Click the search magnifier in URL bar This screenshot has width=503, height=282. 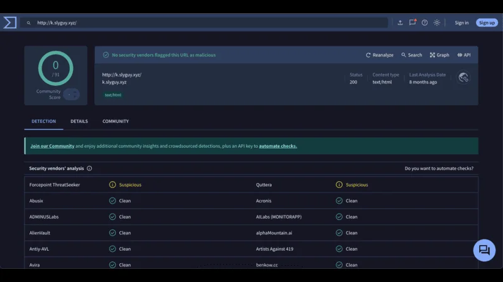[x=28, y=23]
